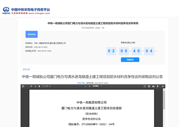Viewport: 179px width, 127px height.
Task: Click 中铁一局集团有限公司 line in PDF
Action: click(92, 102)
